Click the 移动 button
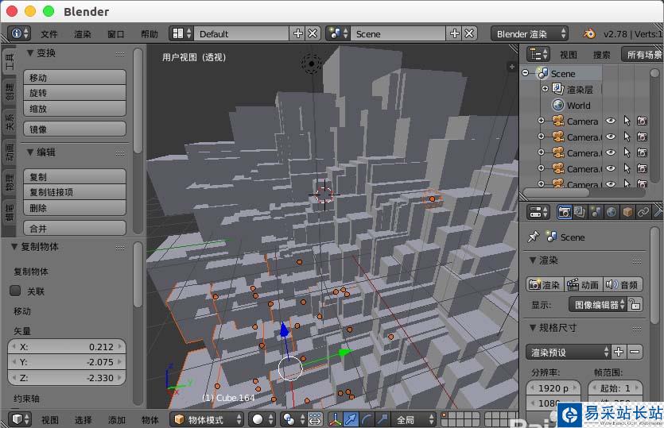The height and width of the screenshot is (428, 664). click(x=75, y=77)
